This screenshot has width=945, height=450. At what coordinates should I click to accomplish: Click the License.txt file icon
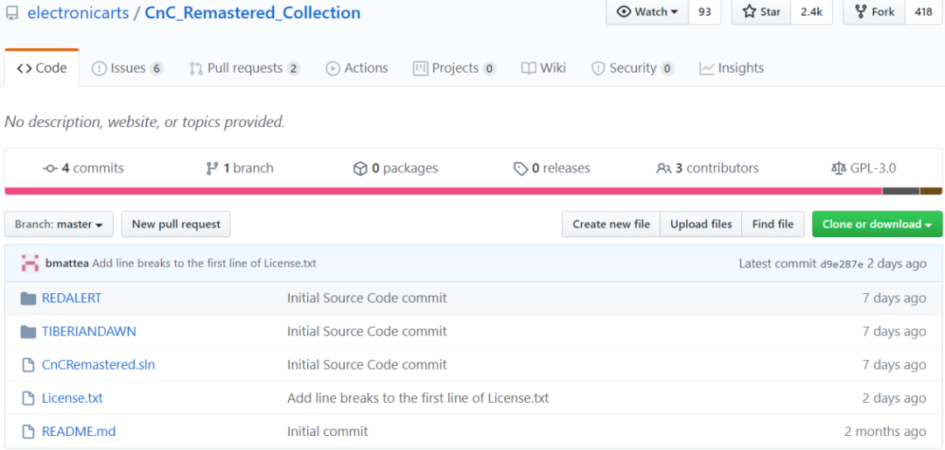tap(28, 398)
